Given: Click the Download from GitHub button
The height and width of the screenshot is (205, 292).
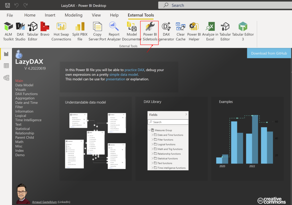Looking at the screenshot, I should [269, 53].
